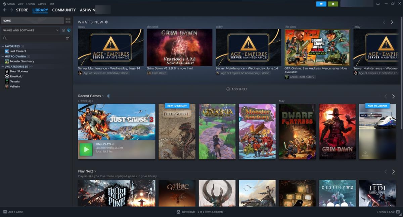Toggle ready-to-play filter on Recent Games shelf
This screenshot has width=403, height=217.
[x=108, y=96]
